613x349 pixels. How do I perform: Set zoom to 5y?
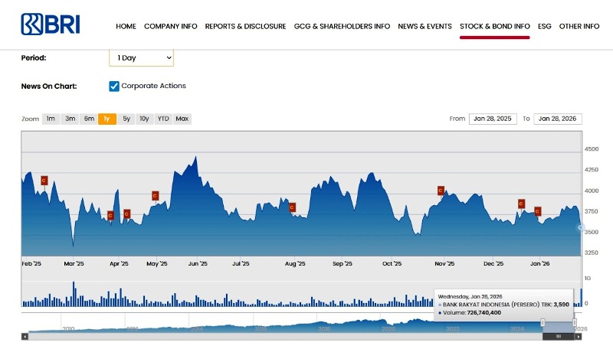coord(126,119)
